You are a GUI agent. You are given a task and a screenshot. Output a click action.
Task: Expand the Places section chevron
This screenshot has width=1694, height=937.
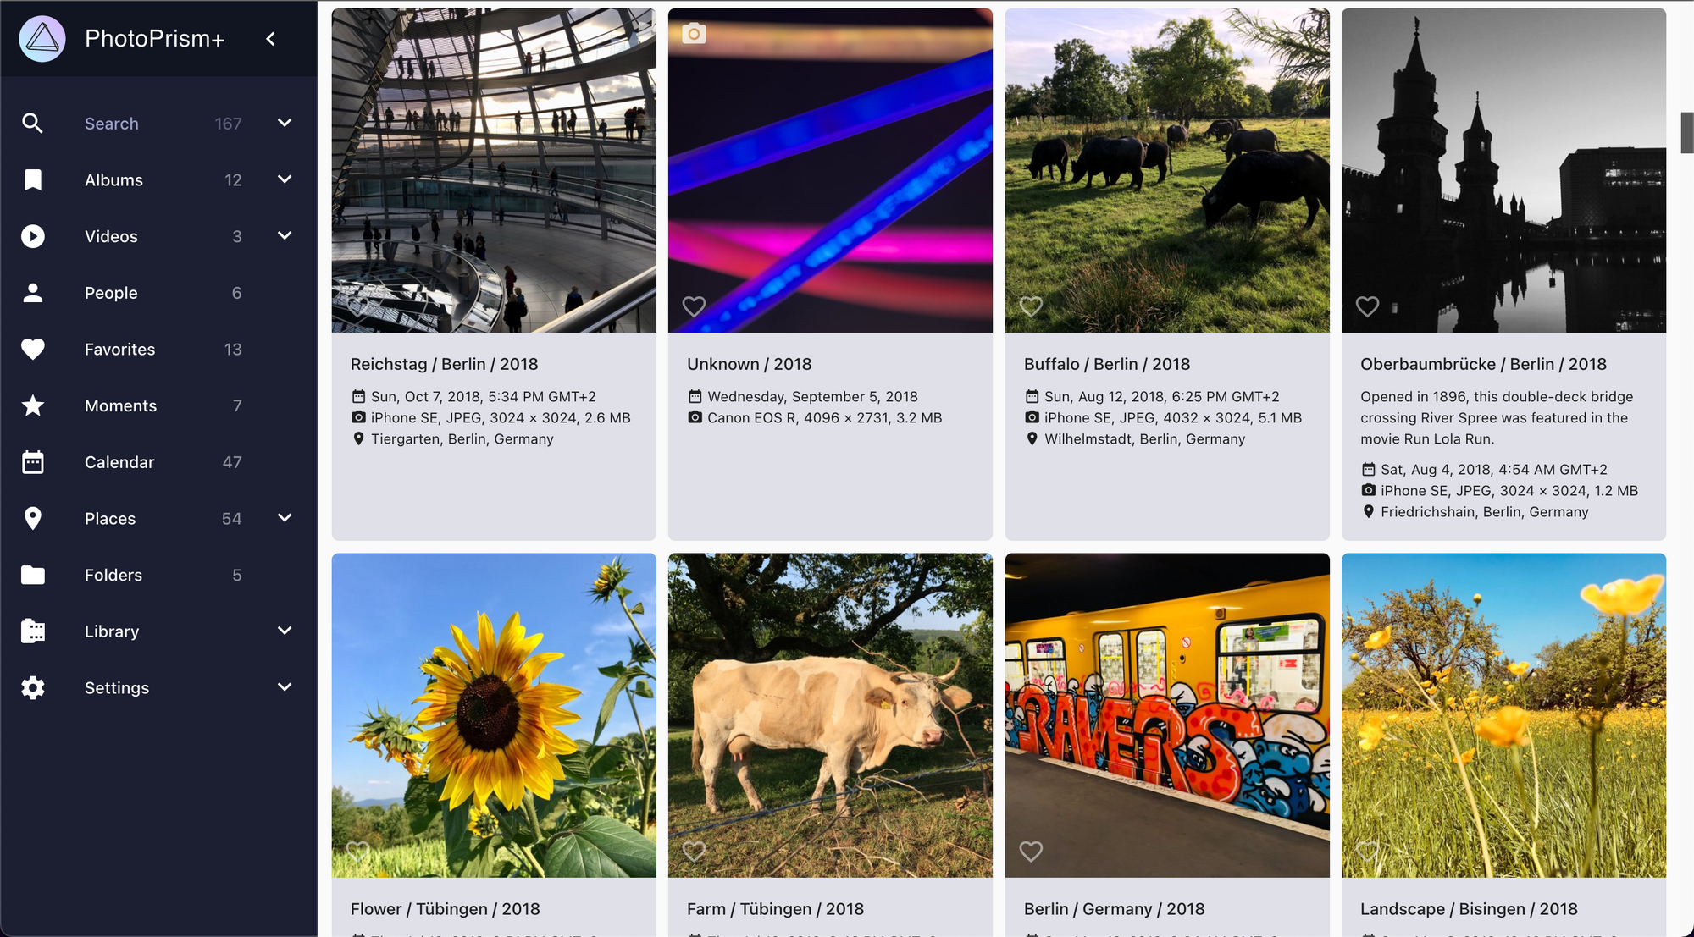[284, 517]
